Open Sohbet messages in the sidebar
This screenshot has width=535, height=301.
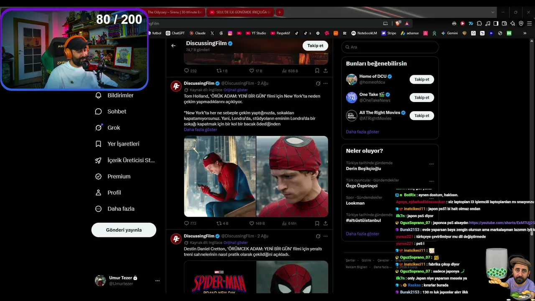click(111, 112)
